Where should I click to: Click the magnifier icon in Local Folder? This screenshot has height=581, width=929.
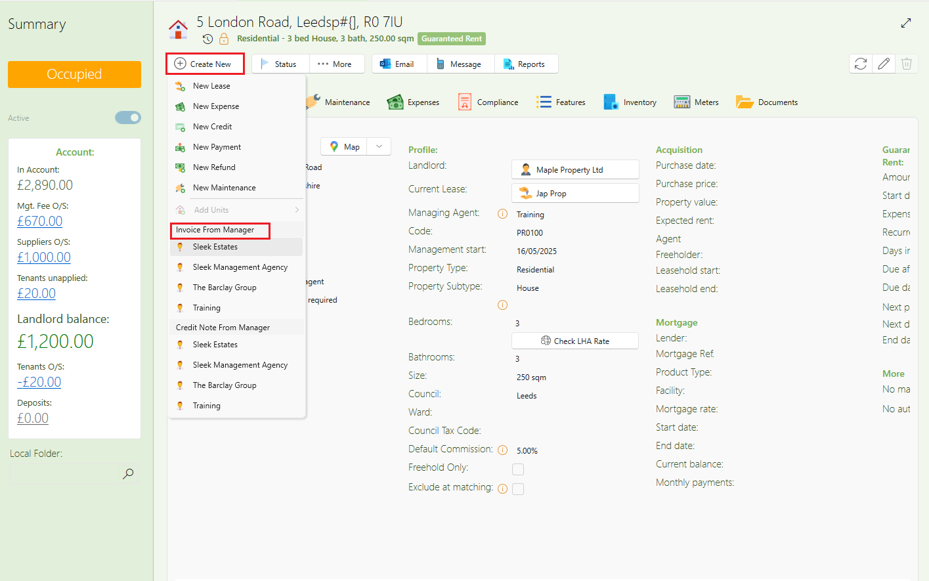[x=128, y=473]
